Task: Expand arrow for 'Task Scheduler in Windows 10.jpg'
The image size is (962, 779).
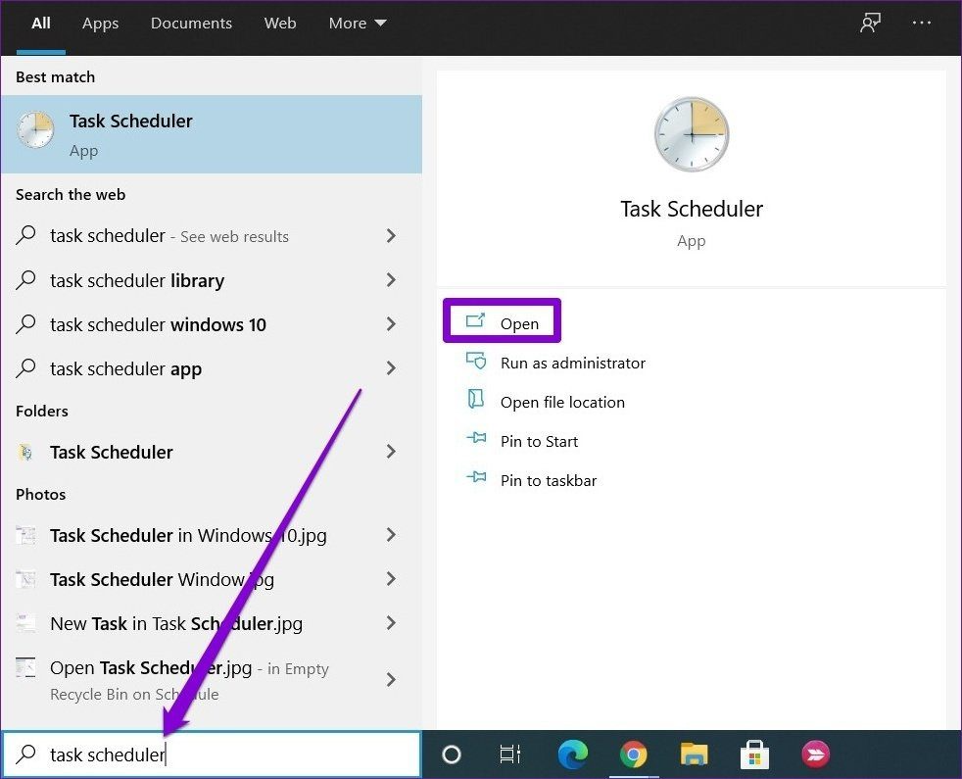Action: click(391, 535)
